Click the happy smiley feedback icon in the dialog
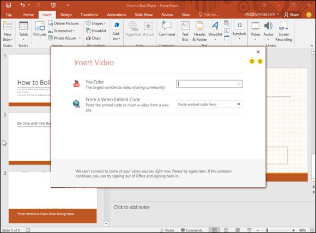 (252, 61)
